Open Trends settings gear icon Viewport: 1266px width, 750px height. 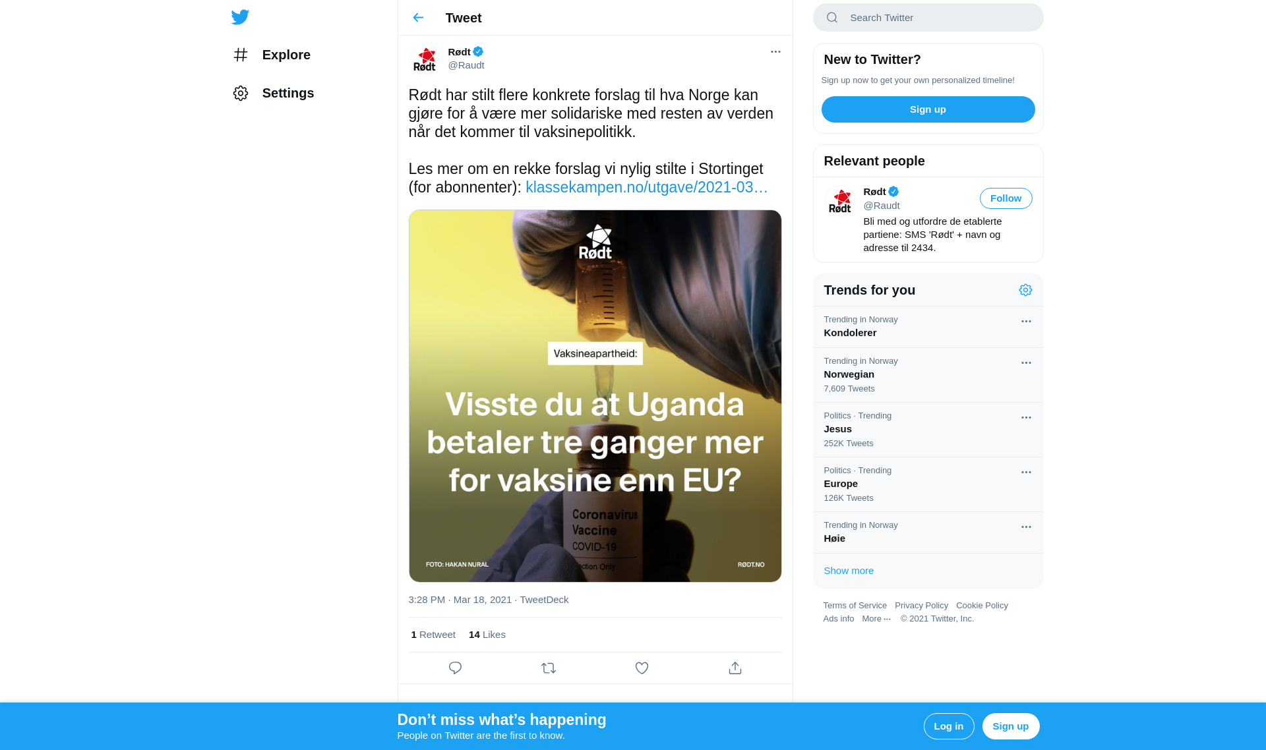[1025, 290]
